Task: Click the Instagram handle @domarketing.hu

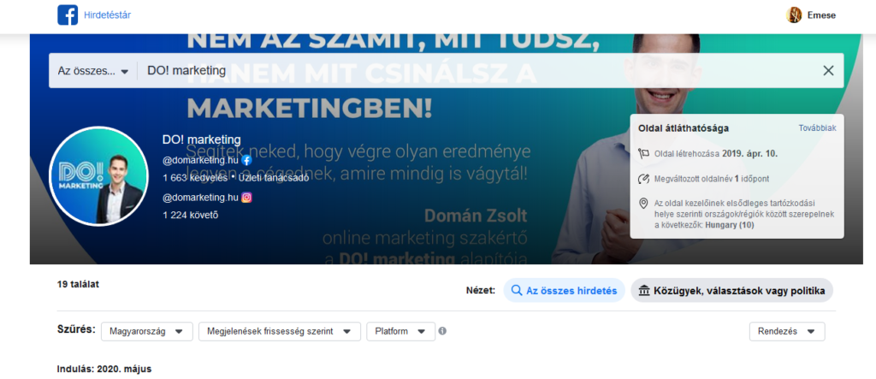Action: [x=200, y=198]
